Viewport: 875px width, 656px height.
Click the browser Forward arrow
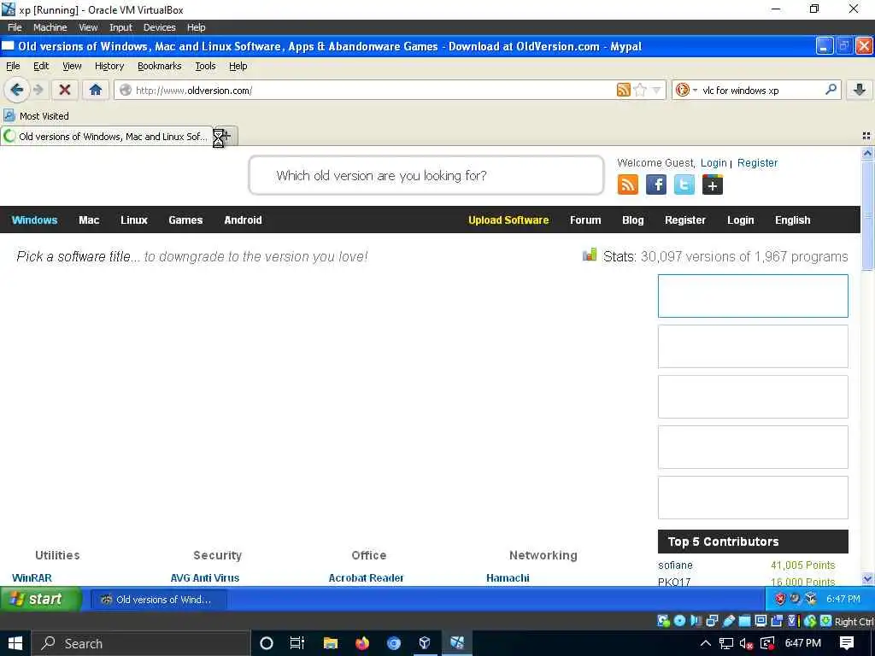point(38,90)
